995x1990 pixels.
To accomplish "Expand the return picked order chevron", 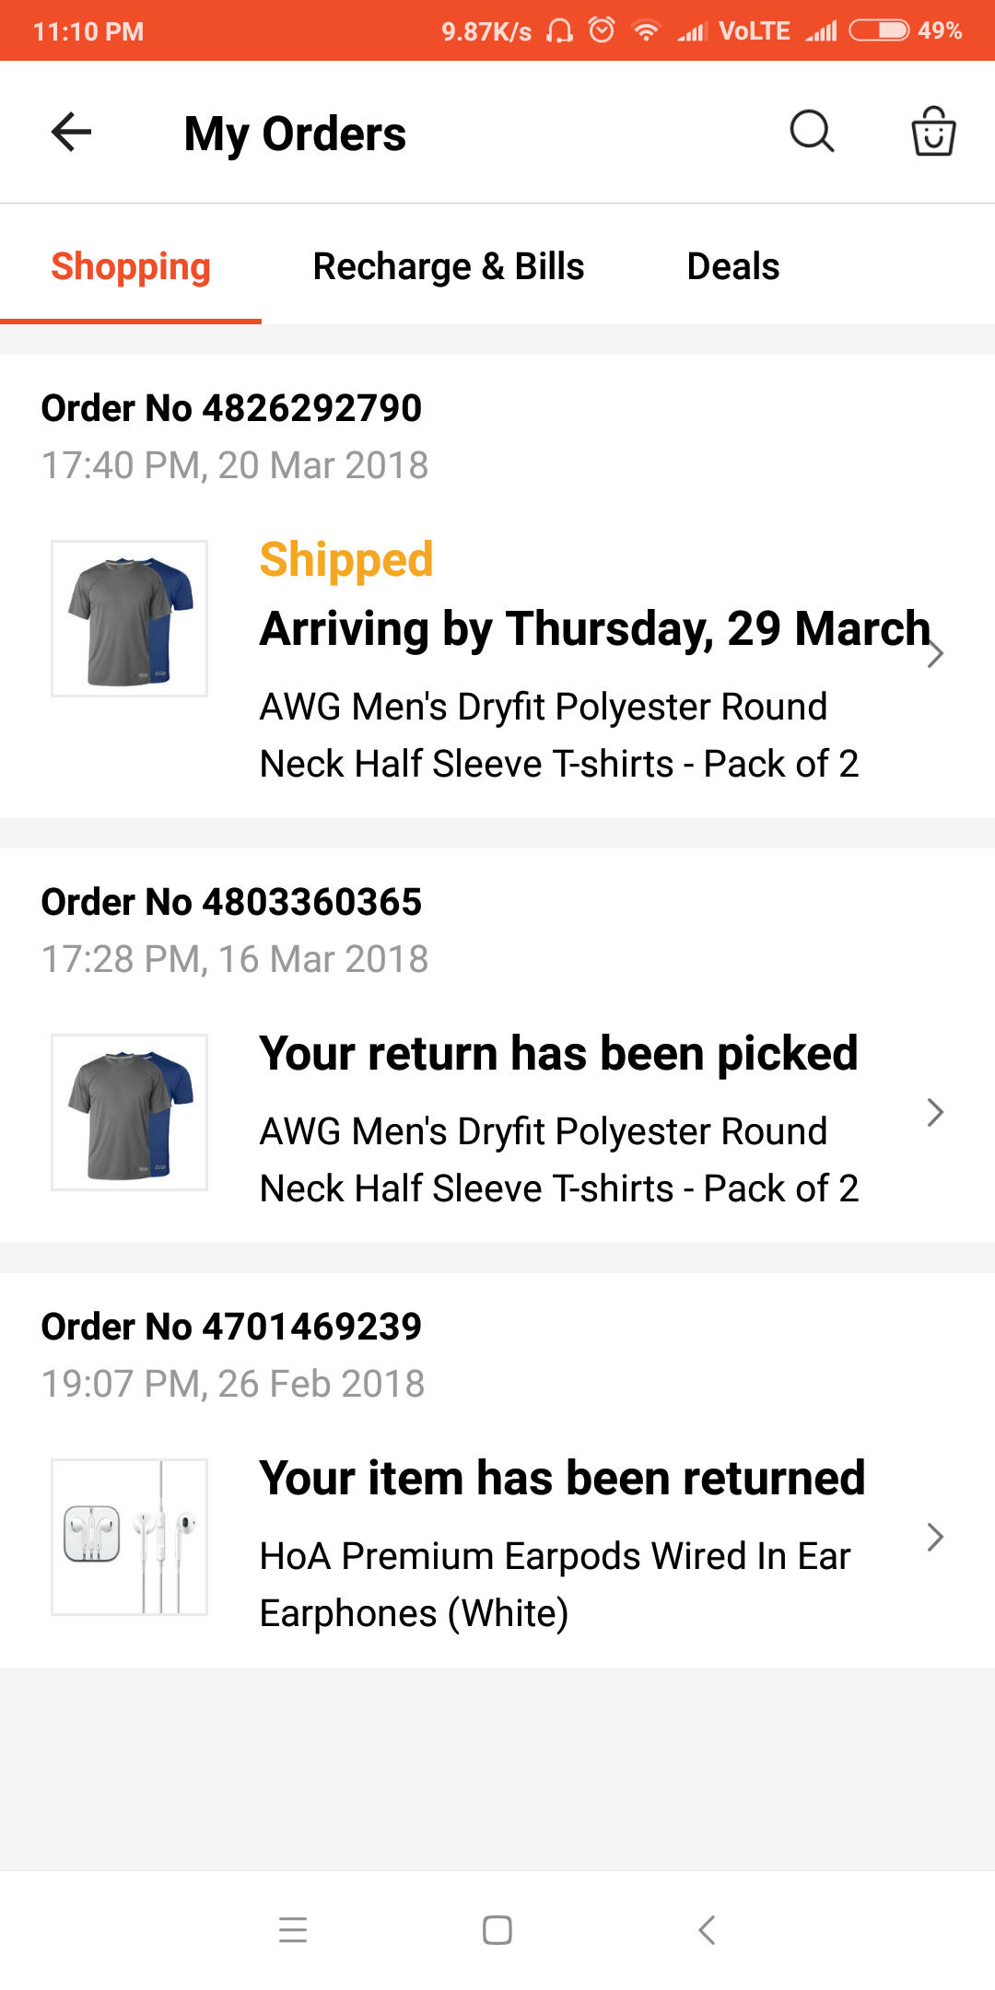I will (x=935, y=1112).
